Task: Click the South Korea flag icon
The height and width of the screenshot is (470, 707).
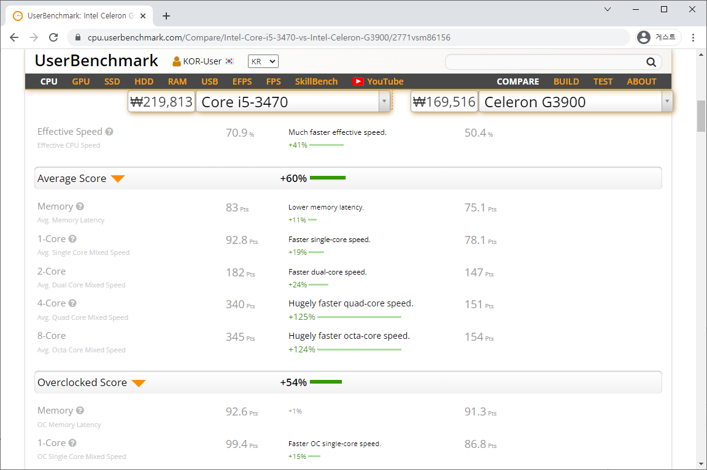Action: pos(230,61)
